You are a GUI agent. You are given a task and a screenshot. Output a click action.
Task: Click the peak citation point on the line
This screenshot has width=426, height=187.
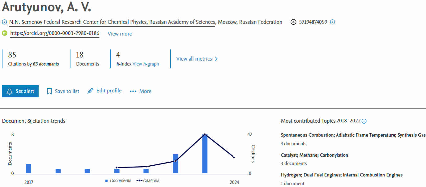(x=205, y=134)
